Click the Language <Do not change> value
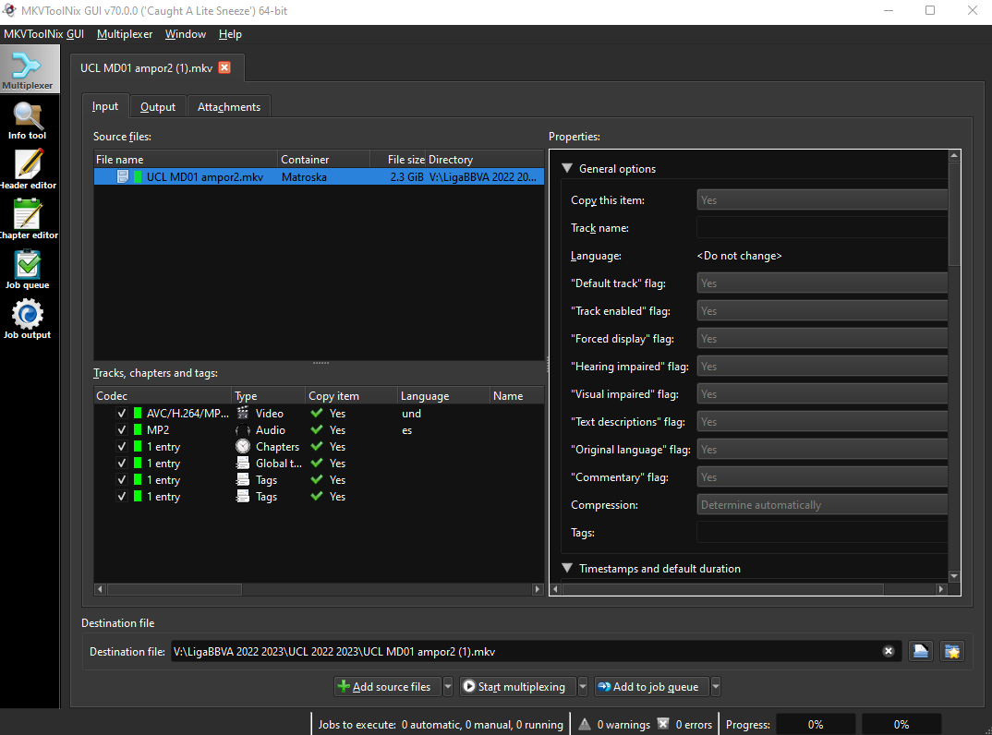The width and height of the screenshot is (992, 735). [739, 256]
